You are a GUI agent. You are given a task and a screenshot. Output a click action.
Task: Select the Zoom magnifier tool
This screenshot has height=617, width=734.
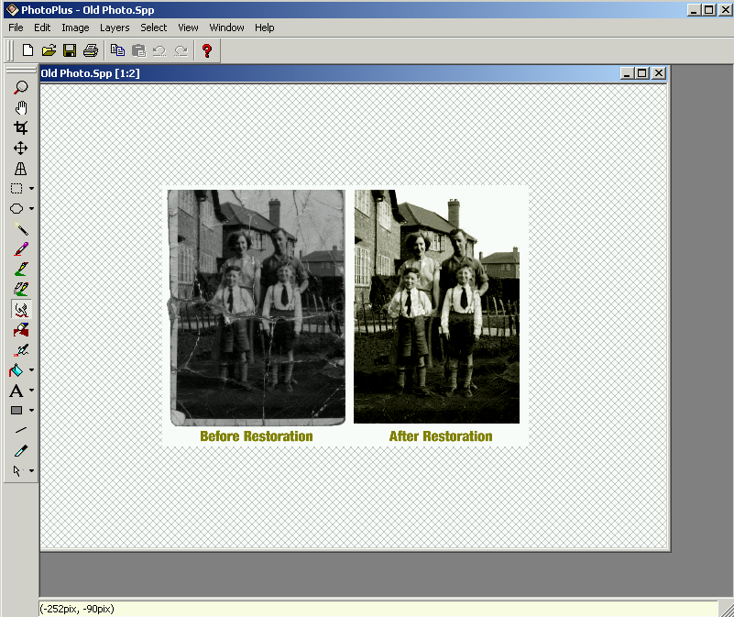point(20,88)
